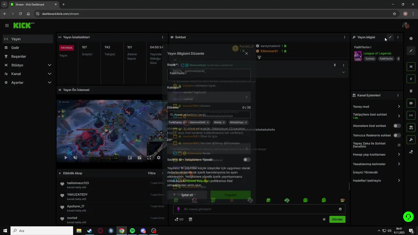The image size is (418, 235).
Task: Click the pencil icon in the right sidebar
Action: [411, 51]
